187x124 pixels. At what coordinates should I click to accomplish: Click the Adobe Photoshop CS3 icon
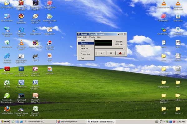point(21,71)
